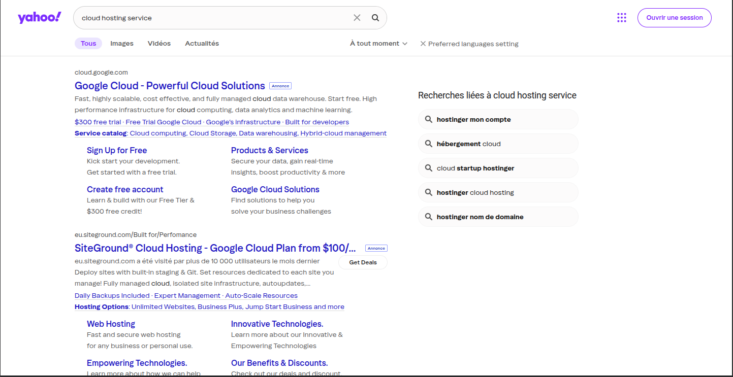Select related search hostinger mon compte
733x377 pixels.
[498, 119]
